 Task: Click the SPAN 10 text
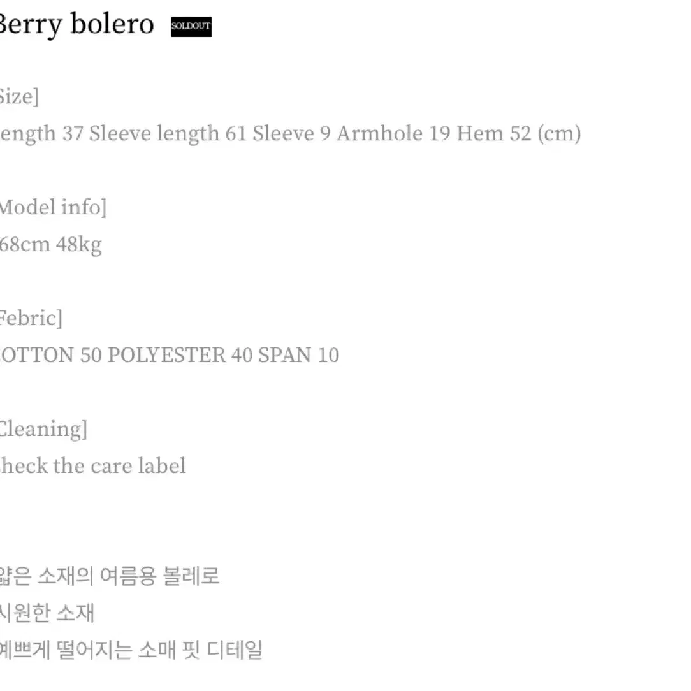(x=298, y=355)
